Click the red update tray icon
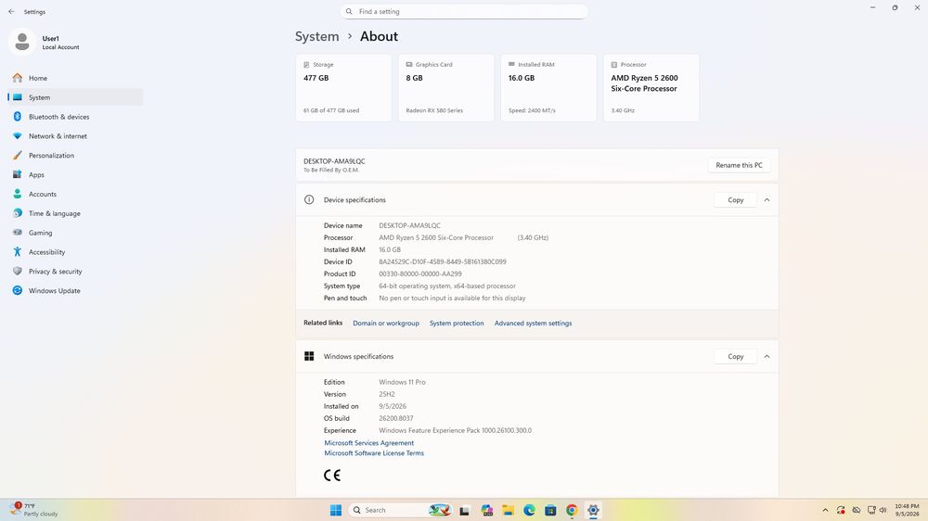This screenshot has width=928, height=521. (841, 511)
